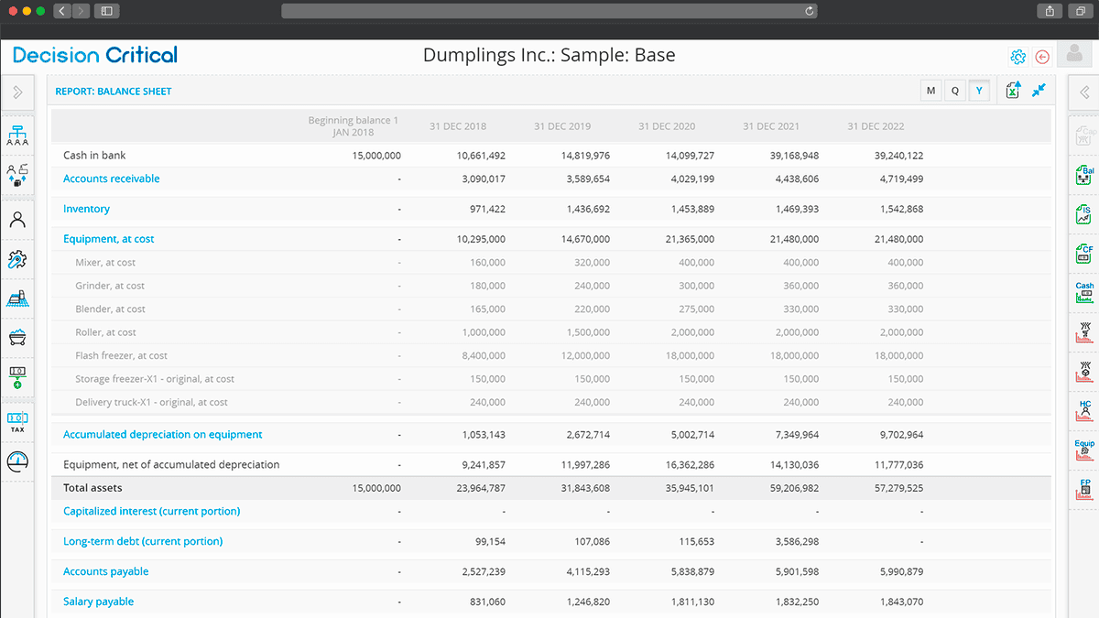Collapse report rows with the shrink arrows icon
The width and height of the screenshot is (1099, 618).
(1039, 90)
